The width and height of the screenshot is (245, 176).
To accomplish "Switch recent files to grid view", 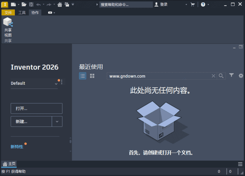I will click(92, 76).
